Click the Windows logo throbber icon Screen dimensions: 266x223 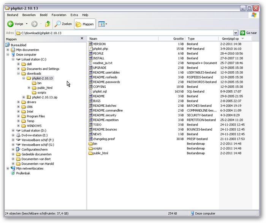[x=254, y=15]
